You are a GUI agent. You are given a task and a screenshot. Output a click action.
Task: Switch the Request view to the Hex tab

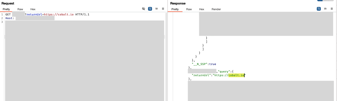click(33, 9)
